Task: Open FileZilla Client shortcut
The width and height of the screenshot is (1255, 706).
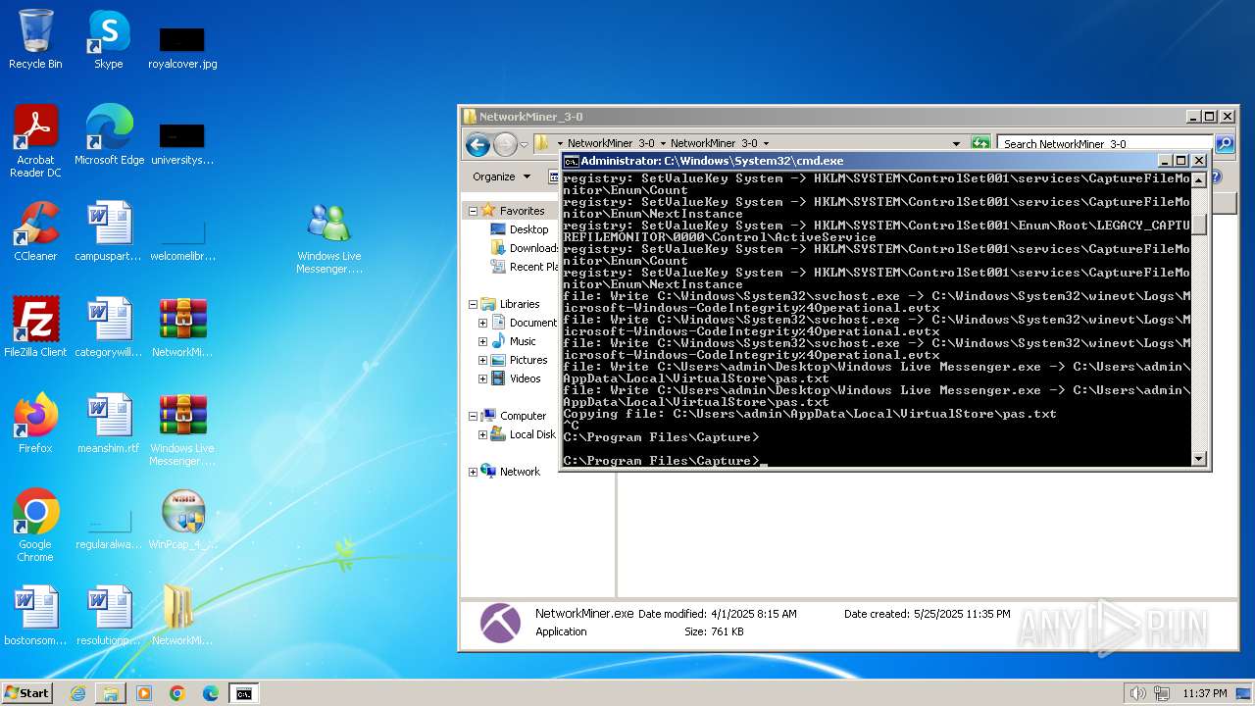Action: (35, 328)
